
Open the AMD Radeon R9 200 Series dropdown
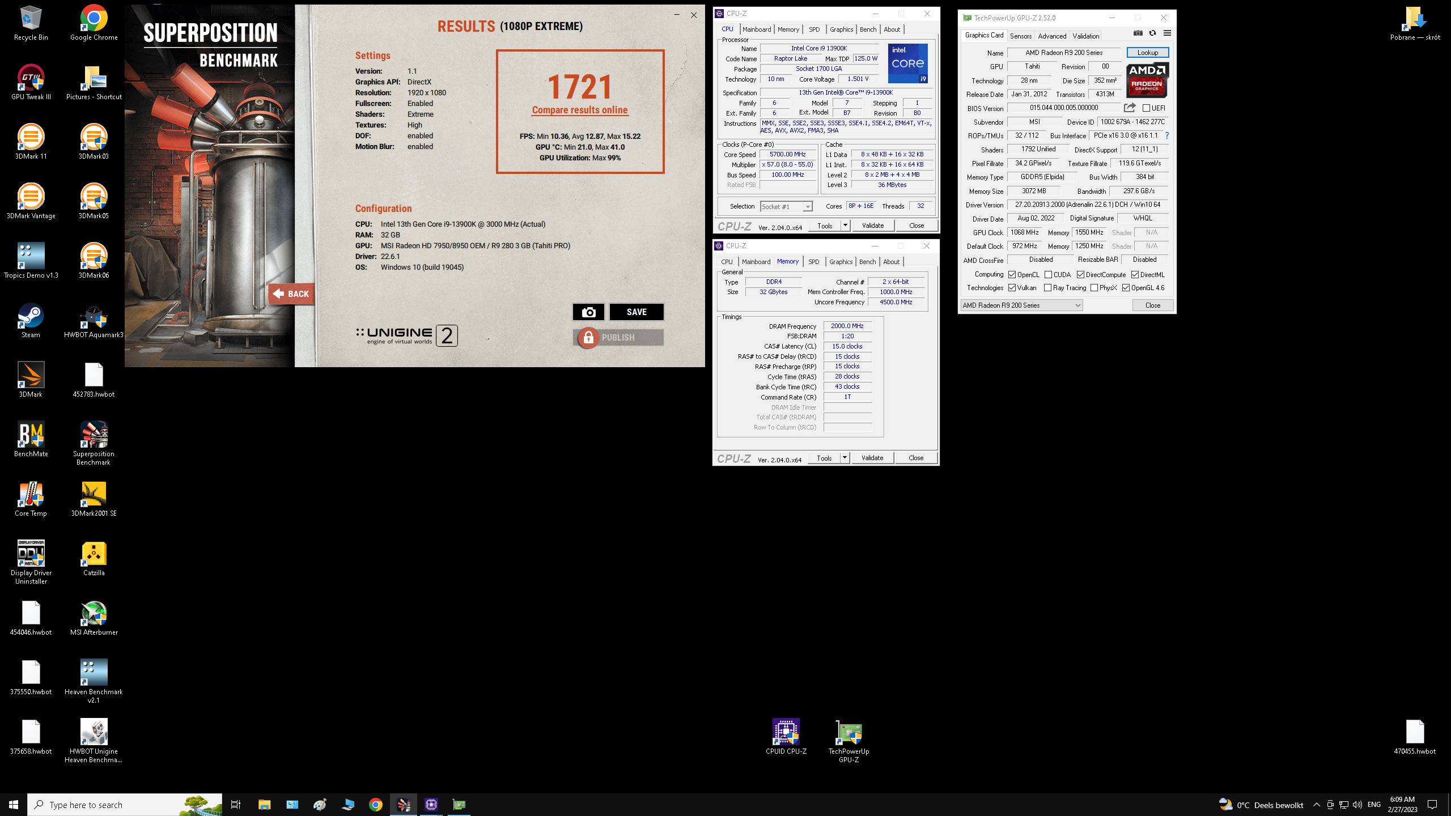1021,305
